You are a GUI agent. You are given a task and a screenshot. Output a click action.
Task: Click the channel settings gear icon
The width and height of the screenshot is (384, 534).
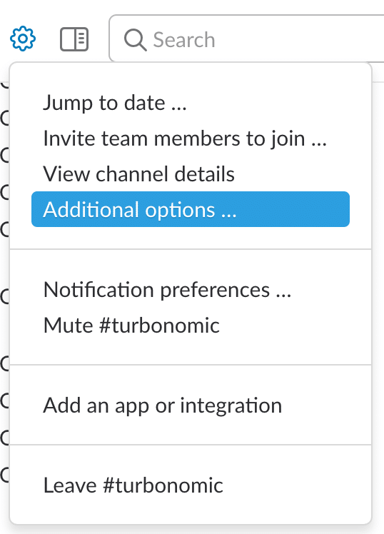pos(22,39)
